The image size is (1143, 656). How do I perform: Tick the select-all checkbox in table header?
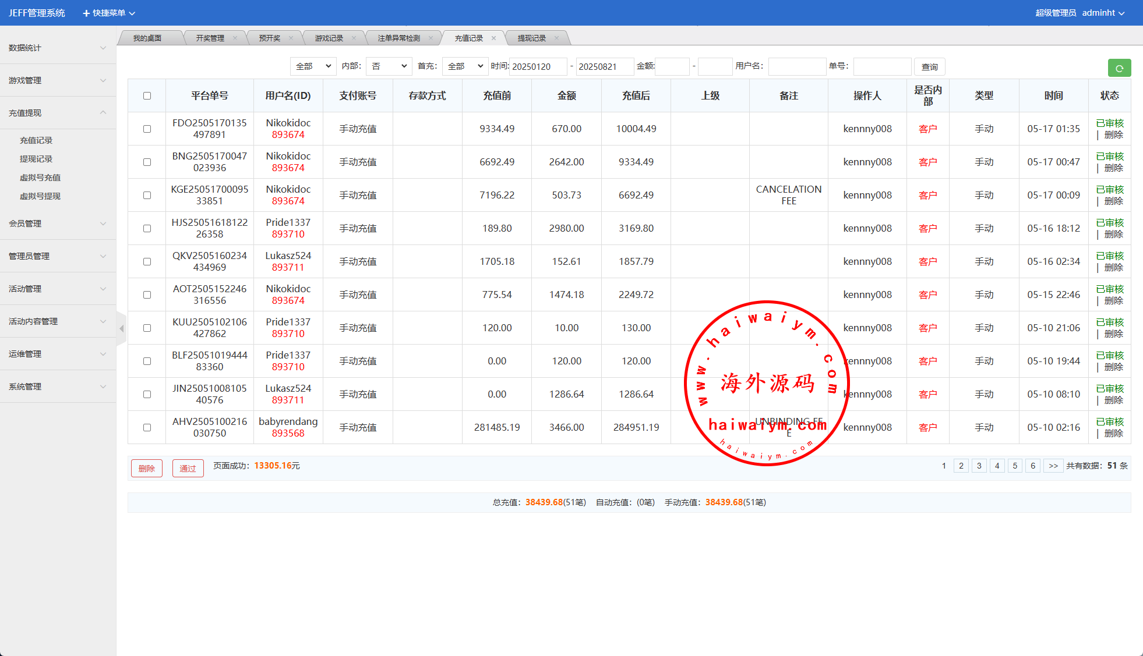(x=147, y=96)
